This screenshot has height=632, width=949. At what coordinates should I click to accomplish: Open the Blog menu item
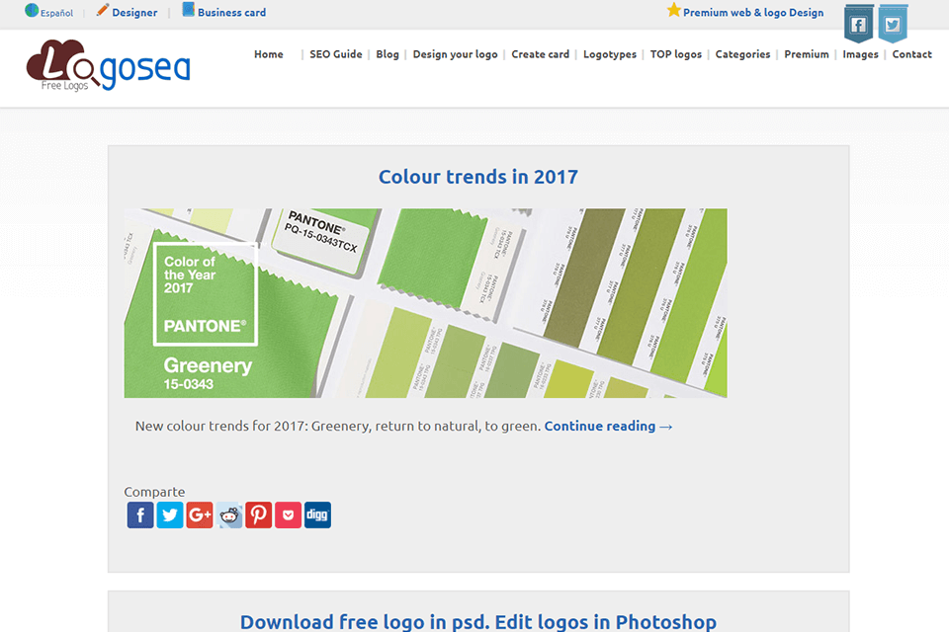tap(388, 54)
